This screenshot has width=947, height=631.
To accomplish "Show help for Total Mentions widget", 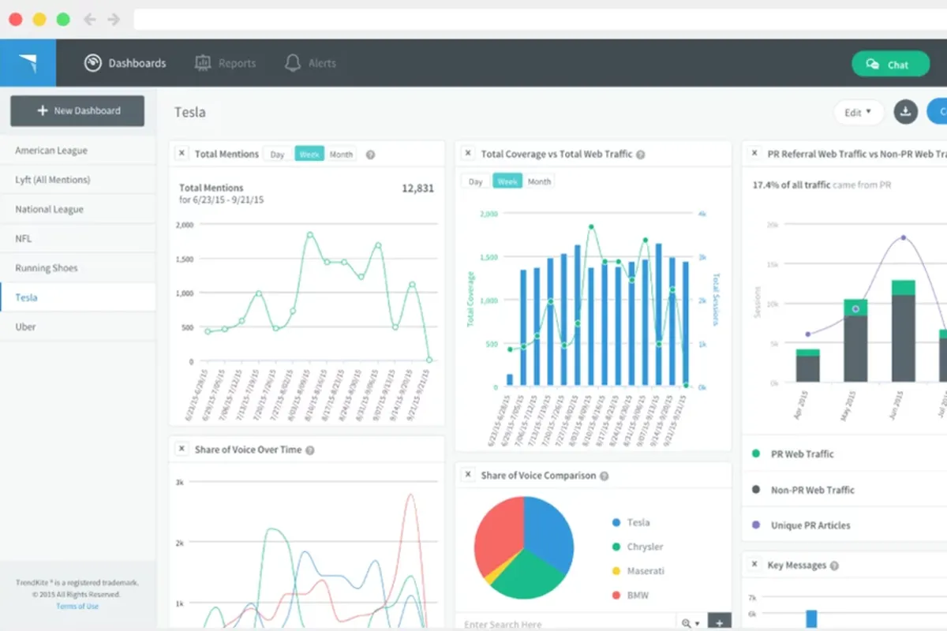I will pyautogui.click(x=370, y=155).
